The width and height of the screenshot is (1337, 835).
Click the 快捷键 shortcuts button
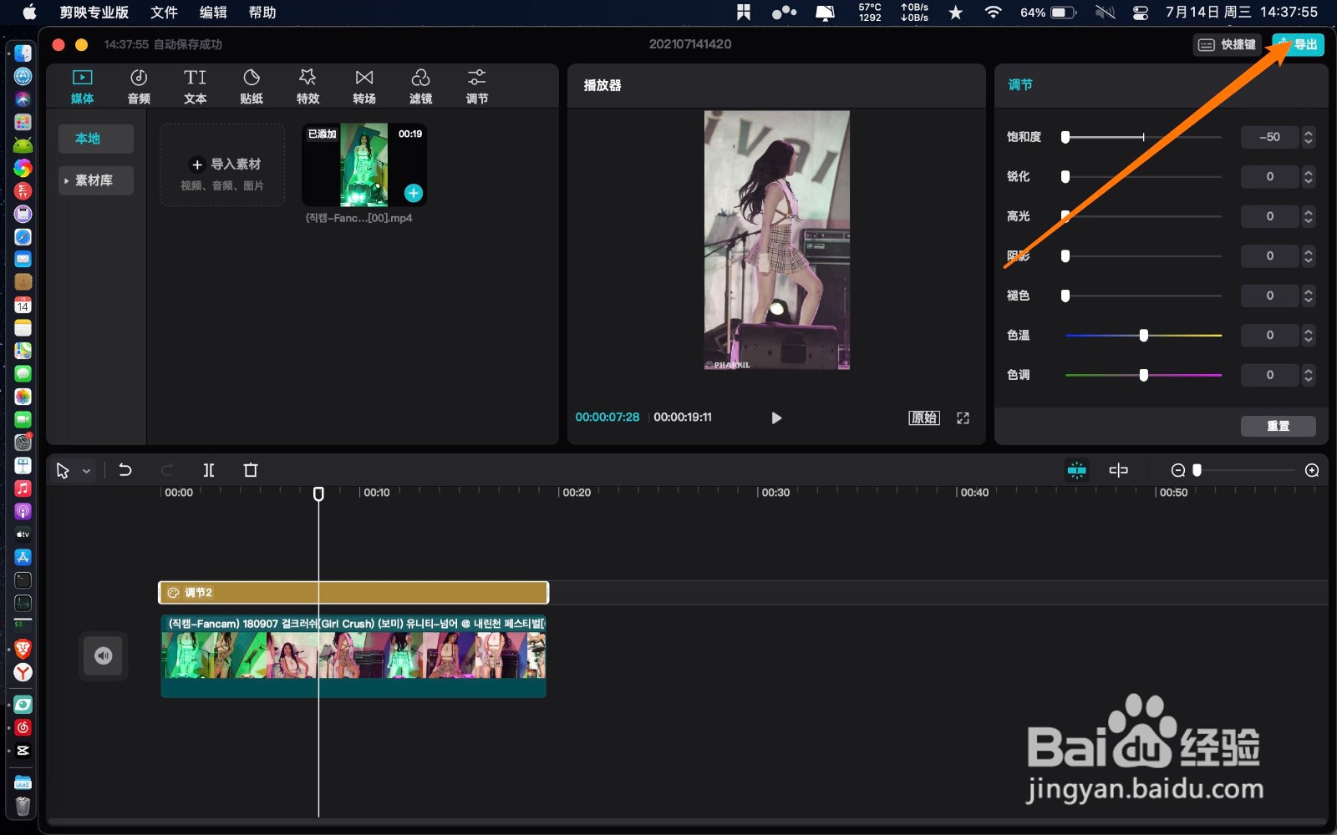click(x=1228, y=44)
